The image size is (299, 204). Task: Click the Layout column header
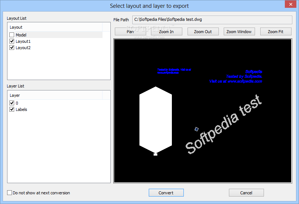click(x=55, y=27)
